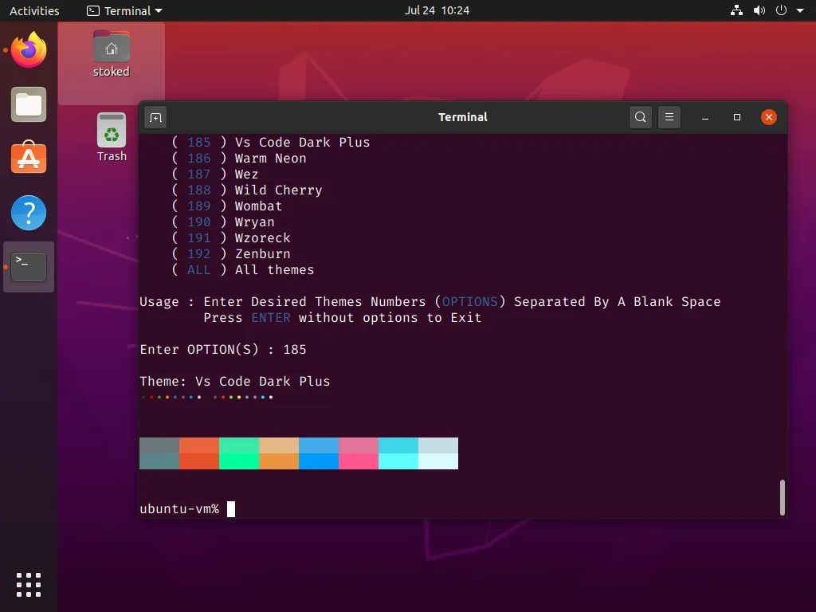The width and height of the screenshot is (816, 612).
Task: Click the volume icon in top bar
Action: click(x=759, y=10)
